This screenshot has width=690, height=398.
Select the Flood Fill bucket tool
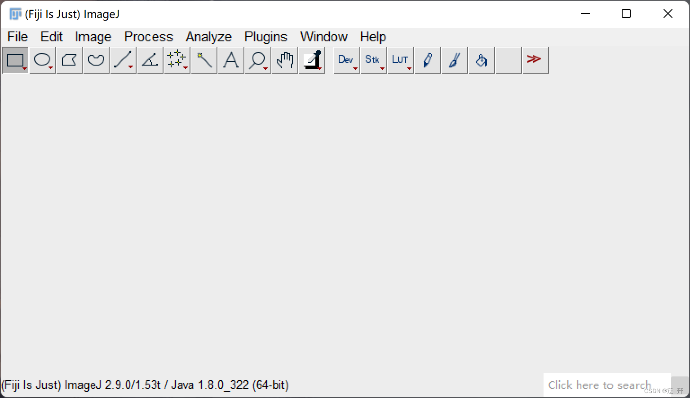point(482,60)
